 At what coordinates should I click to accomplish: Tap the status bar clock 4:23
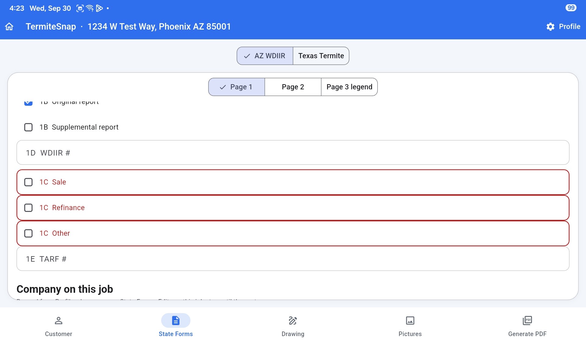tap(17, 8)
